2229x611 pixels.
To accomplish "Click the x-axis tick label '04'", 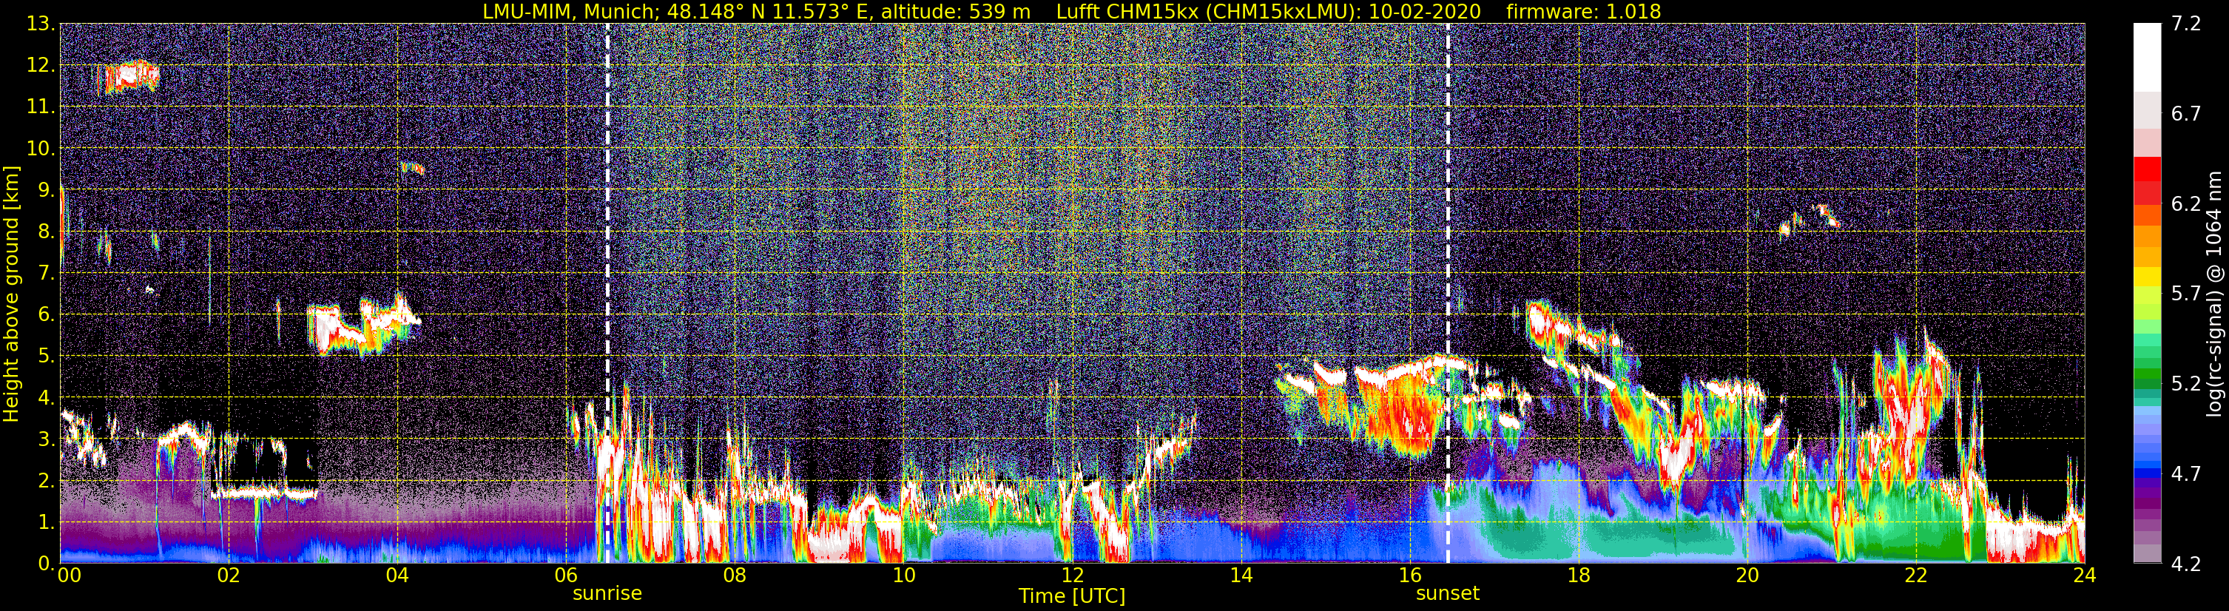I will (x=397, y=575).
